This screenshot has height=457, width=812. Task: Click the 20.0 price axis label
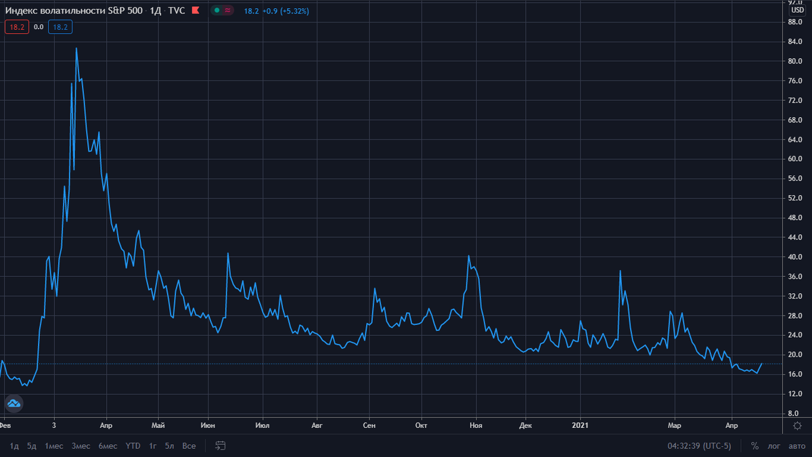point(795,355)
